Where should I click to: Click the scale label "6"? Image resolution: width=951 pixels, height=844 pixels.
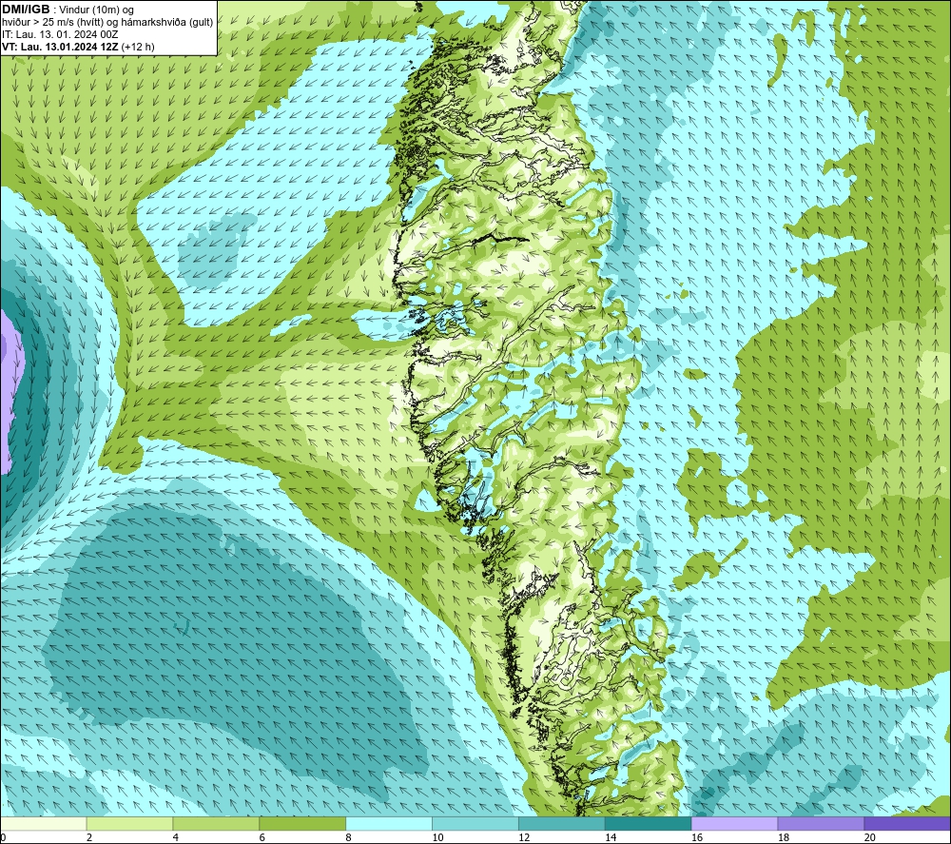pos(262,837)
